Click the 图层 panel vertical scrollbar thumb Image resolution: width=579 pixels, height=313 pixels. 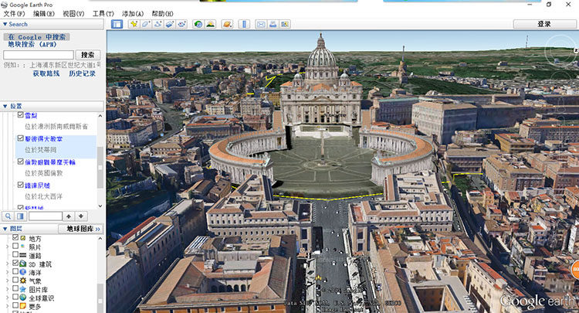click(x=100, y=298)
